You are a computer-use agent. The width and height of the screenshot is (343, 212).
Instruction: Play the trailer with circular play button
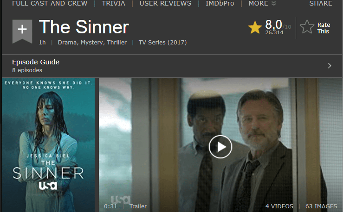click(x=220, y=147)
